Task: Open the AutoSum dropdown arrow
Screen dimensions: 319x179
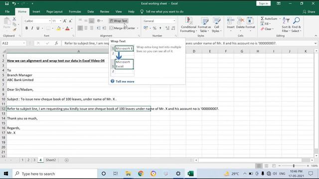Action: (280, 19)
